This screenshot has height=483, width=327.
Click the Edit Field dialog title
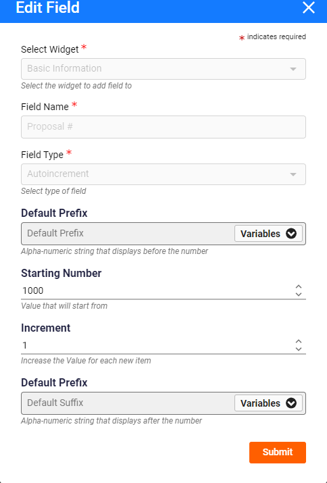[48, 7]
